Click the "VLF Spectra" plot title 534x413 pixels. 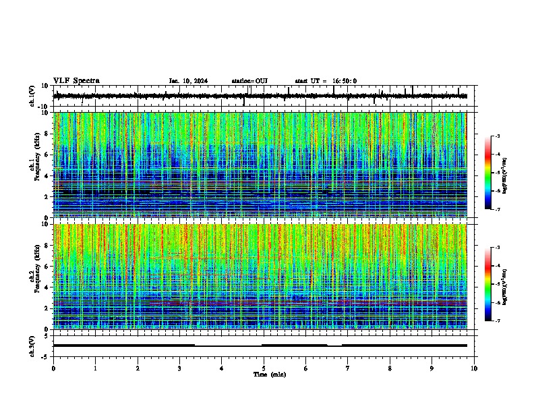[76, 81]
